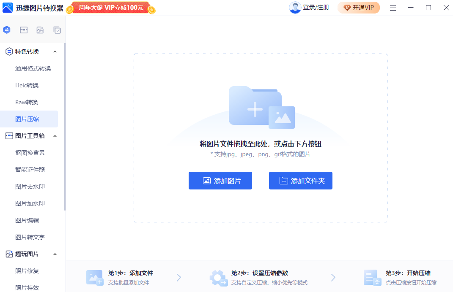The image size is (453, 292).
Task: Open 图片去水印 tool
Action: [30, 186]
